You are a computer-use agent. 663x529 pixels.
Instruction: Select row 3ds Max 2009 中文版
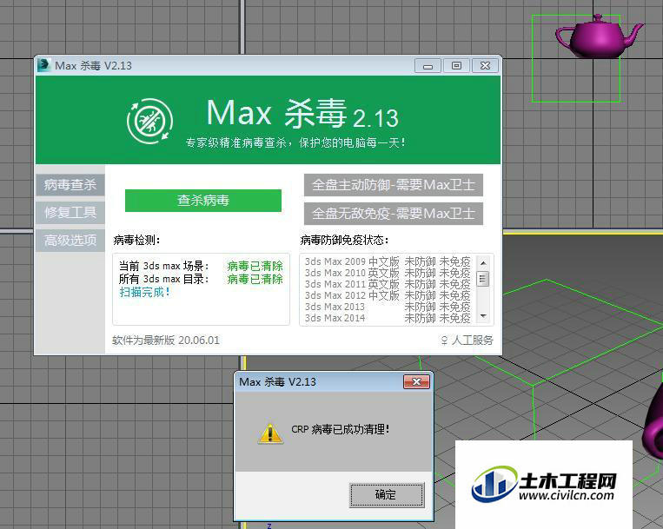point(388,261)
